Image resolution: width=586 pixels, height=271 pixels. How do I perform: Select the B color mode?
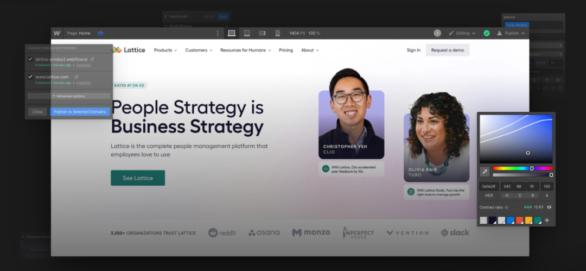tap(533, 196)
